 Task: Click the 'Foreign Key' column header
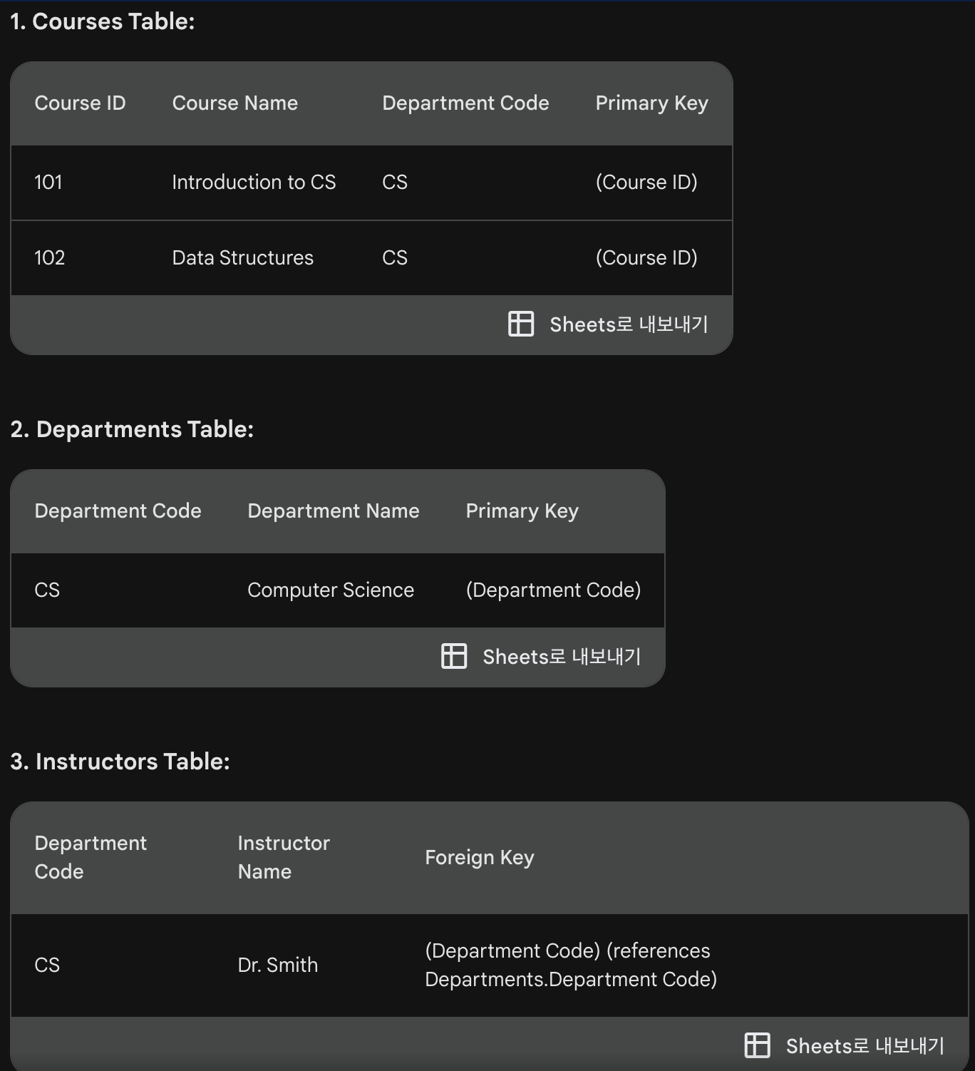pos(480,858)
